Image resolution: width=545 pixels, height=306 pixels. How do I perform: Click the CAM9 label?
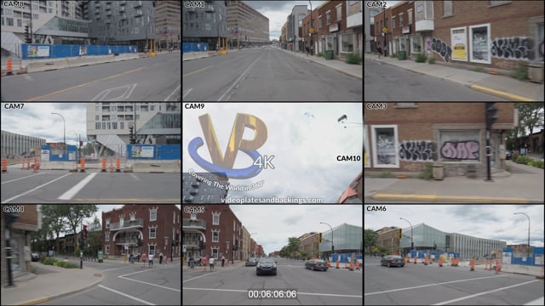pos(194,106)
